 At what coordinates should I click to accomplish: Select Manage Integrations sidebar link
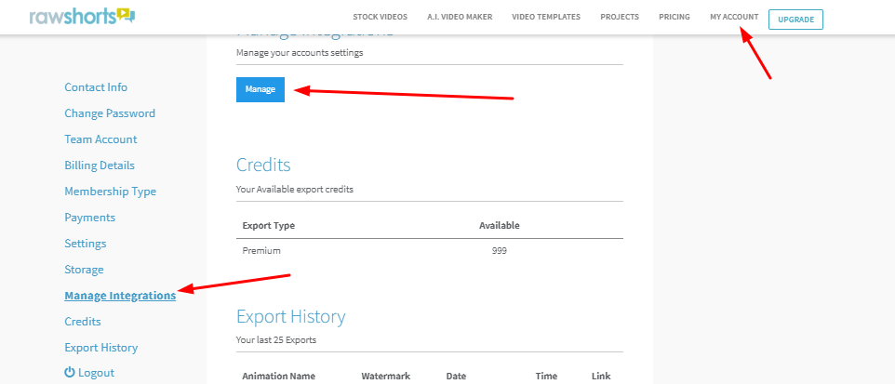(120, 296)
